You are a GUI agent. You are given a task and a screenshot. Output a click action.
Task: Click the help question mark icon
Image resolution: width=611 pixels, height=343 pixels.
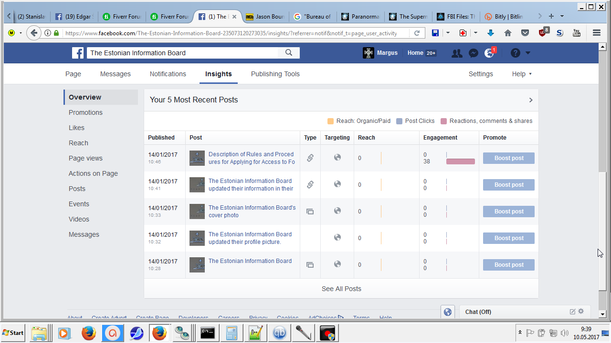coord(515,53)
